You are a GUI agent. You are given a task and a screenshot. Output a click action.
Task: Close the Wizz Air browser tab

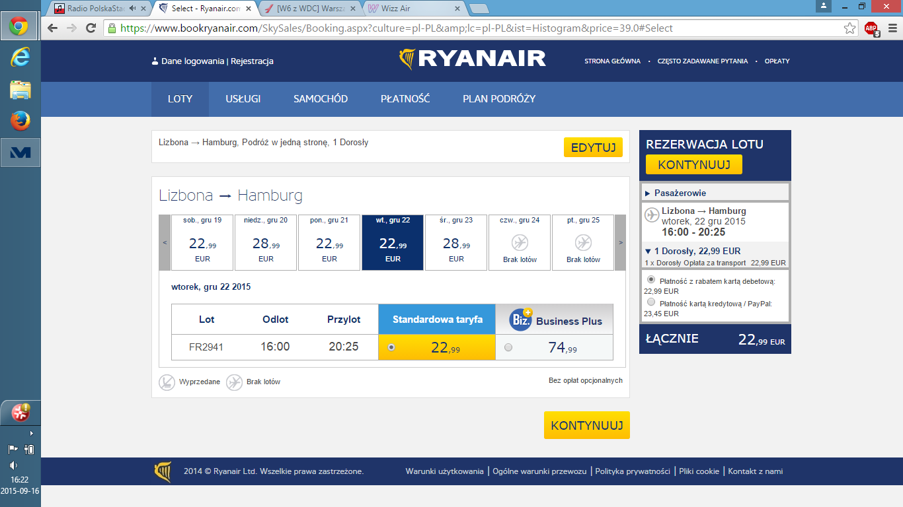(457, 9)
